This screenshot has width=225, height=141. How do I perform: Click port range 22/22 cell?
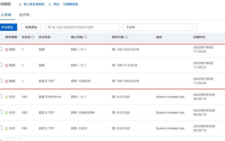pyautogui.click(x=79, y=128)
